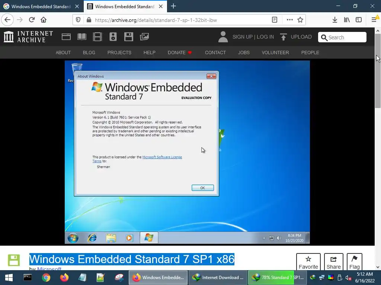Click the page vertical scrollbar thumb
The height and width of the screenshot is (285, 381).
[378, 71]
